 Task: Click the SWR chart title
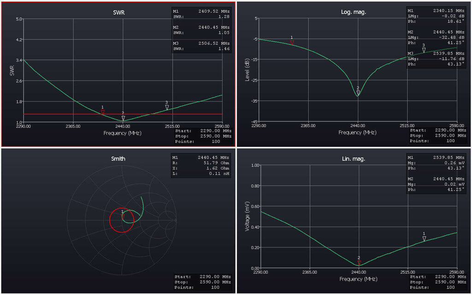[x=118, y=12]
